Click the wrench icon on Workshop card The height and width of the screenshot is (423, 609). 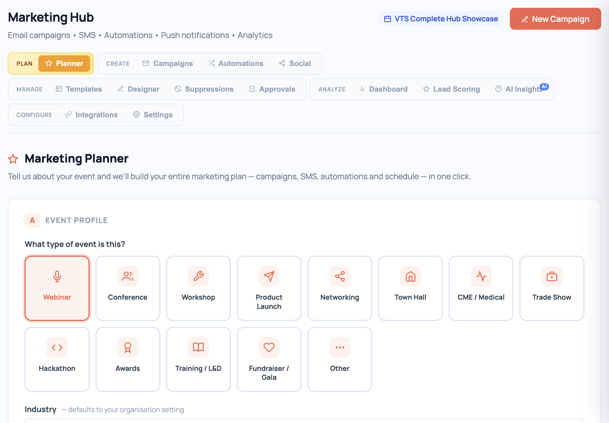(x=198, y=276)
